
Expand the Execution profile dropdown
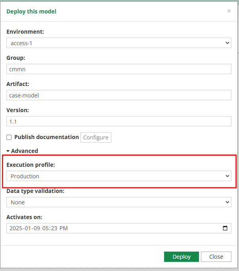(x=119, y=176)
